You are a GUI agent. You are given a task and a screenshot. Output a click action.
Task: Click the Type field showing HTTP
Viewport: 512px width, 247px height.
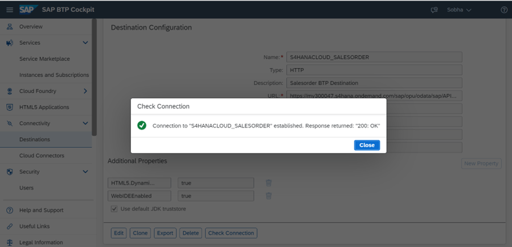[374, 70]
